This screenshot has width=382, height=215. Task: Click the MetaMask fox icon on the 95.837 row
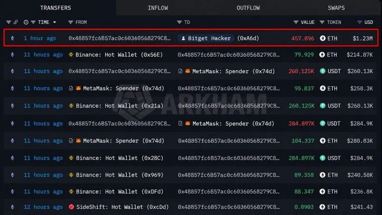[78, 88]
